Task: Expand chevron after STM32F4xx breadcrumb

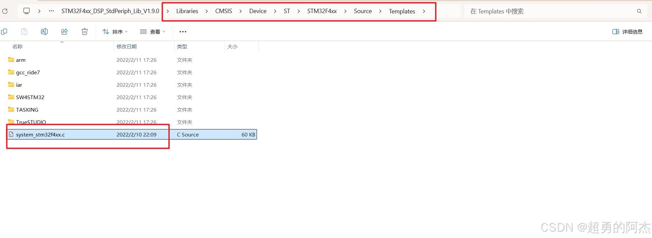Action: [x=345, y=11]
